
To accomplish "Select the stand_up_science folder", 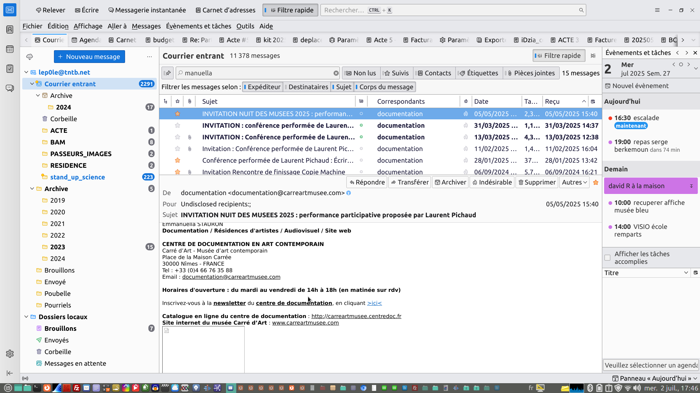I will tap(77, 177).
